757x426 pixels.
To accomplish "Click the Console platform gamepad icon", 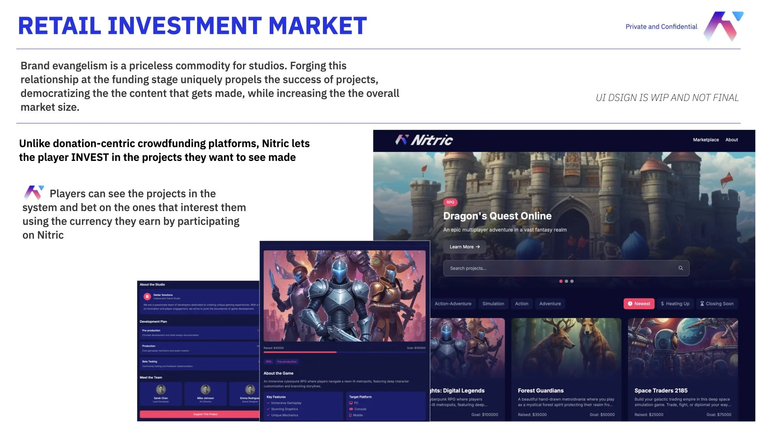I will (351, 409).
